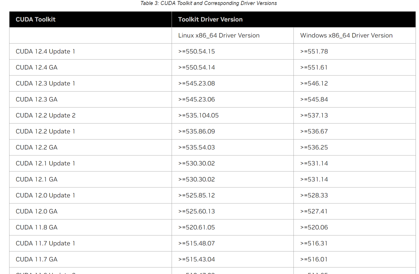The width and height of the screenshot is (419, 274).
Task: Click the >=520.61.05 Linux driver value
Action: coord(197,227)
